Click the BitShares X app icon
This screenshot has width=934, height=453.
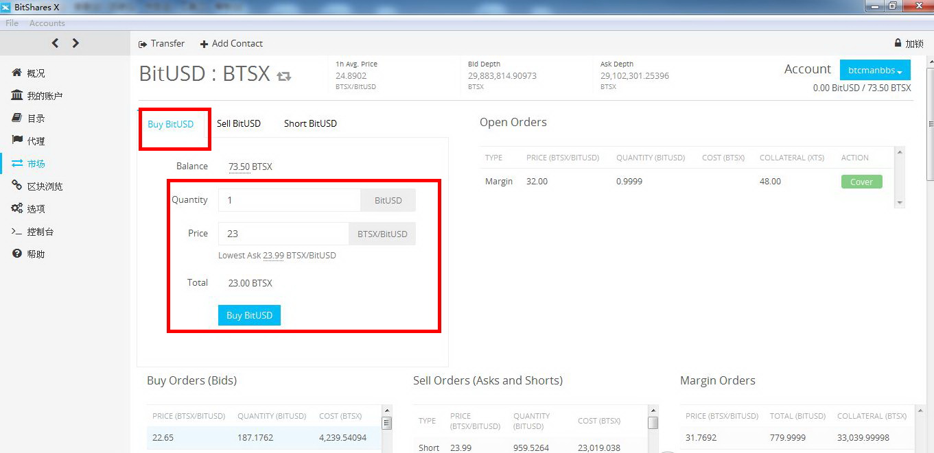[6, 7]
